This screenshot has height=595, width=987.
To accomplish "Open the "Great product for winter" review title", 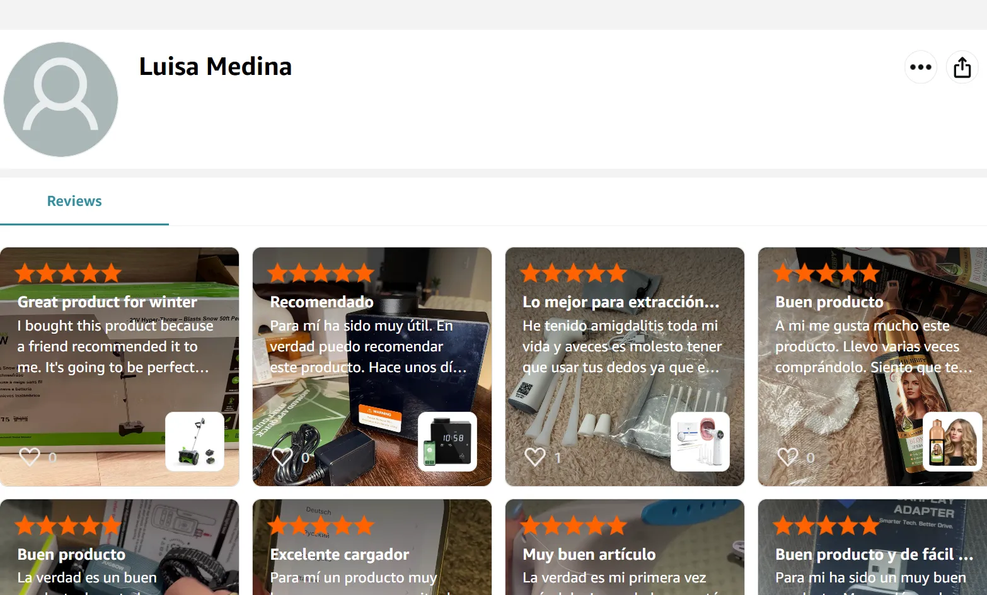I will pyautogui.click(x=107, y=302).
